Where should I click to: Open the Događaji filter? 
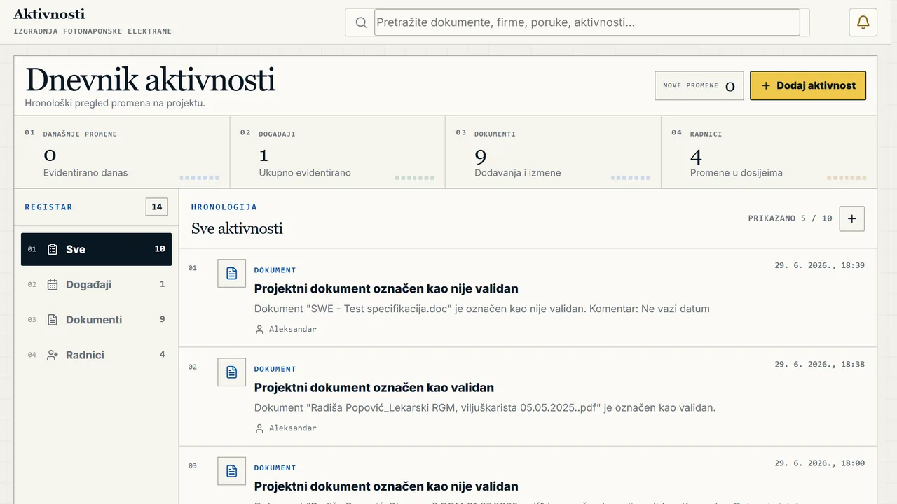[x=96, y=284]
